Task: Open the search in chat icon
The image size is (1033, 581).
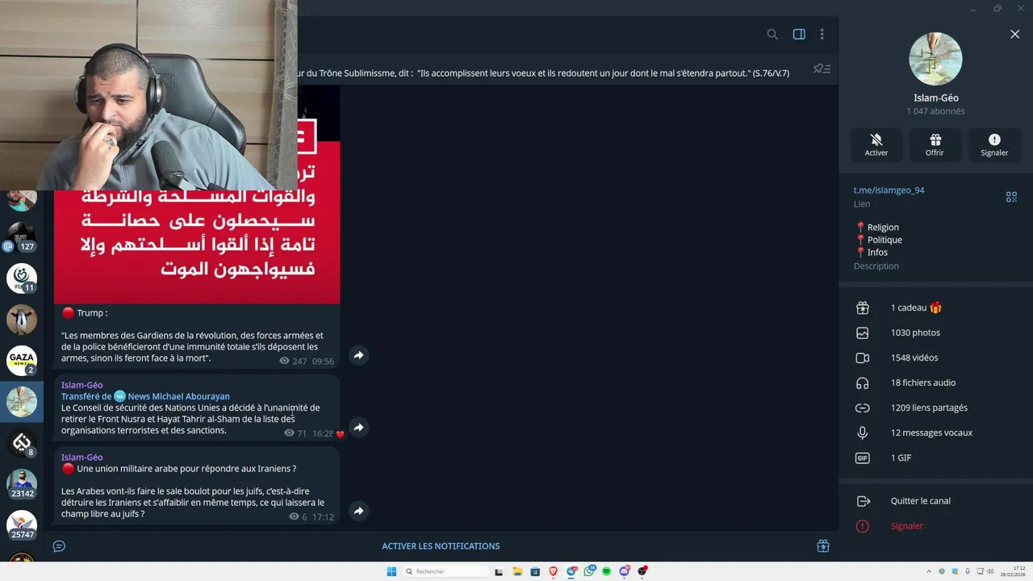Action: coord(772,34)
